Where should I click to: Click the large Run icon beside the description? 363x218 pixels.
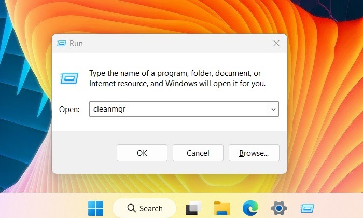tap(69, 78)
